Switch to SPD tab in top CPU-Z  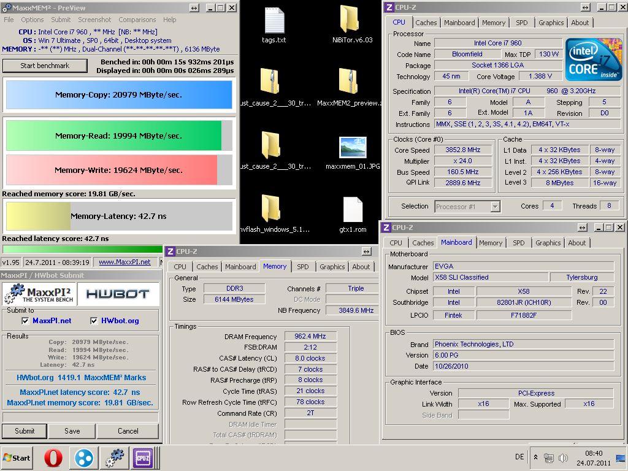coord(521,23)
